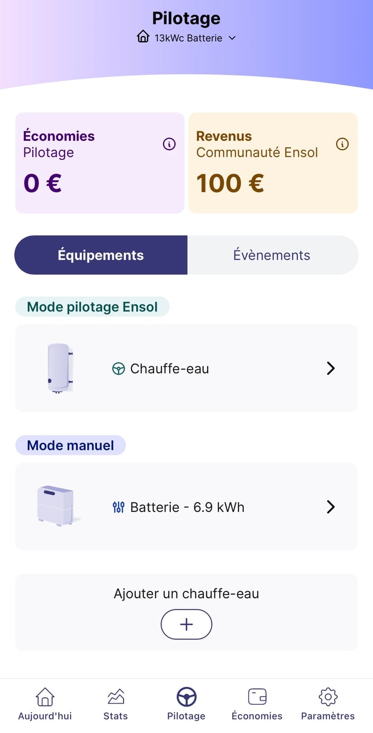The image size is (373, 733).
Task: Go to Aujourd'hui home tab
Action: click(x=45, y=704)
